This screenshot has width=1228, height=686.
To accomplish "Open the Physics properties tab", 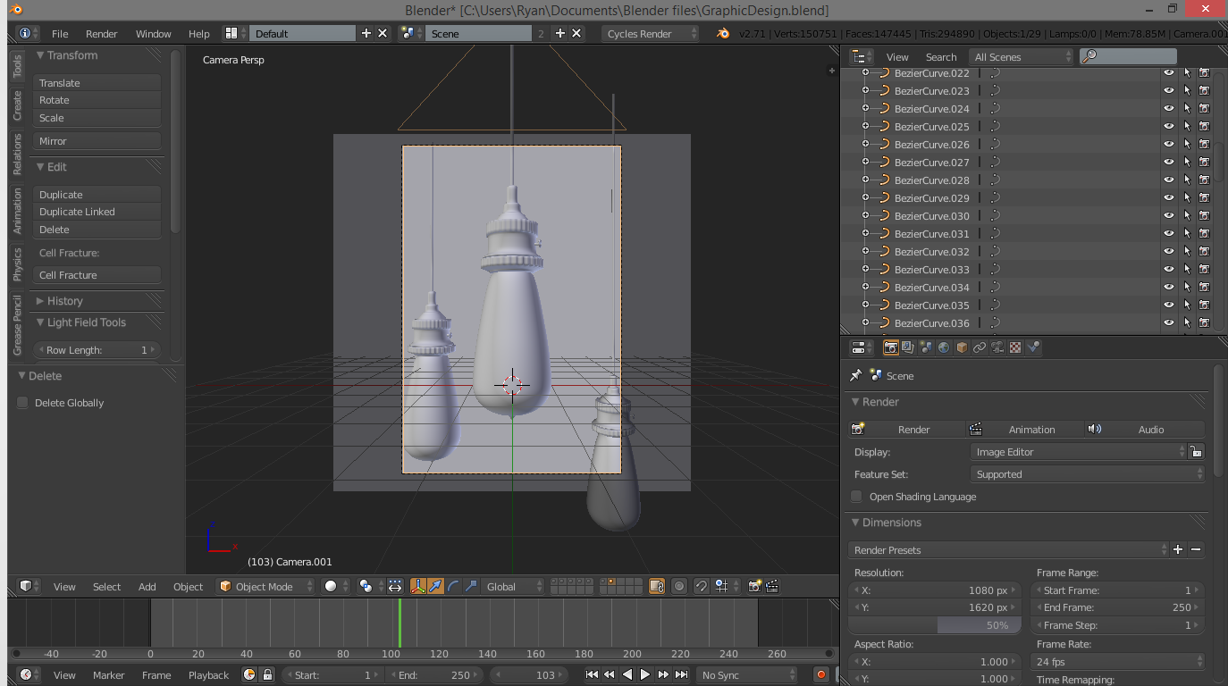I will (1033, 347).
